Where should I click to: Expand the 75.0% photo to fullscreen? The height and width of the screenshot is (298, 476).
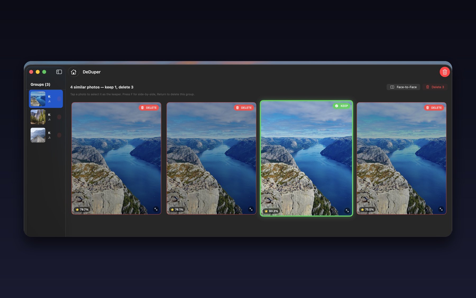[x=441, y=209]
